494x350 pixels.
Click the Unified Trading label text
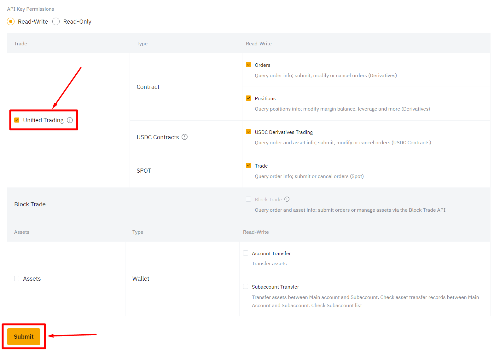pos(43,120)
